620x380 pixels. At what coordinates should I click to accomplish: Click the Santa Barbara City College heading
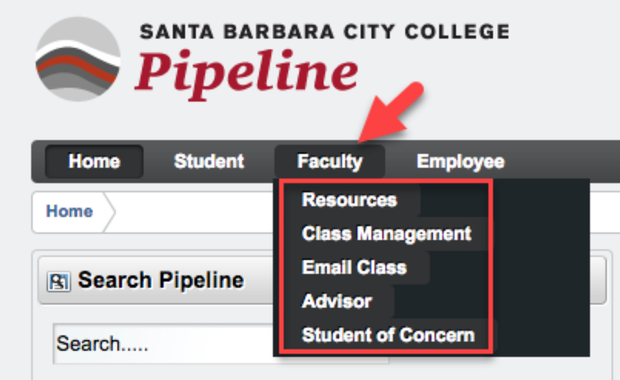click(325, 32)
